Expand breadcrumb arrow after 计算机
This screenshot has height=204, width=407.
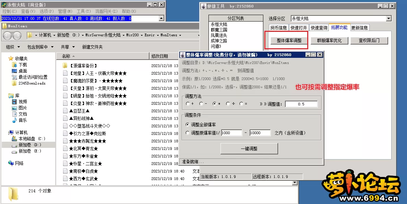coord(54,35)
